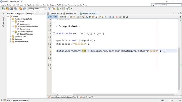This screenshot has width=182, height=102.
Task: Click the light bulb hint on line 23
Action: 50,51
